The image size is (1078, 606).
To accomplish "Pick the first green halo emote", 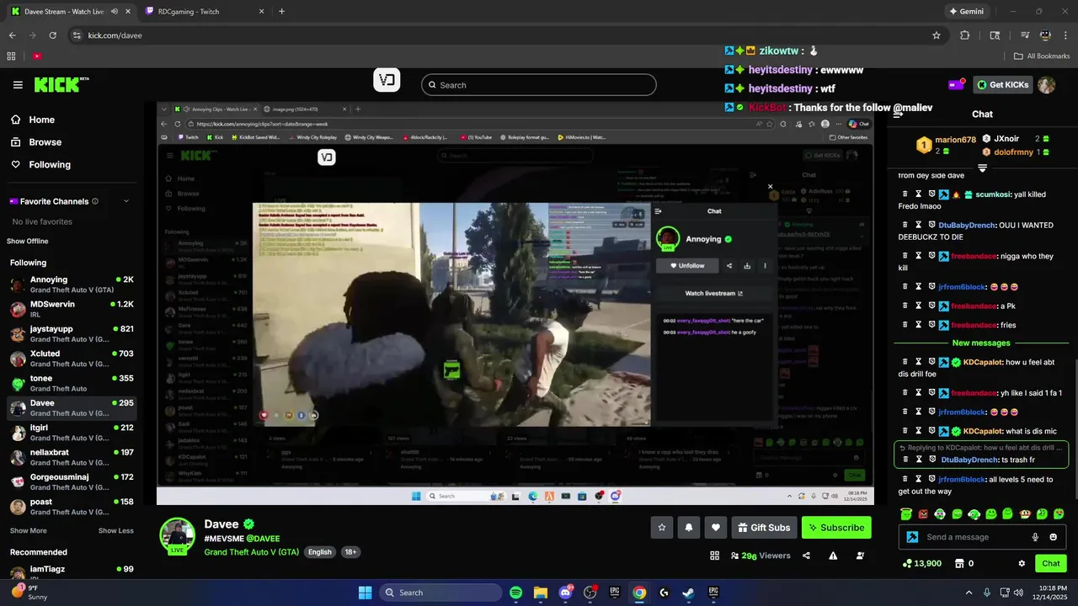I will click(905, 514).
